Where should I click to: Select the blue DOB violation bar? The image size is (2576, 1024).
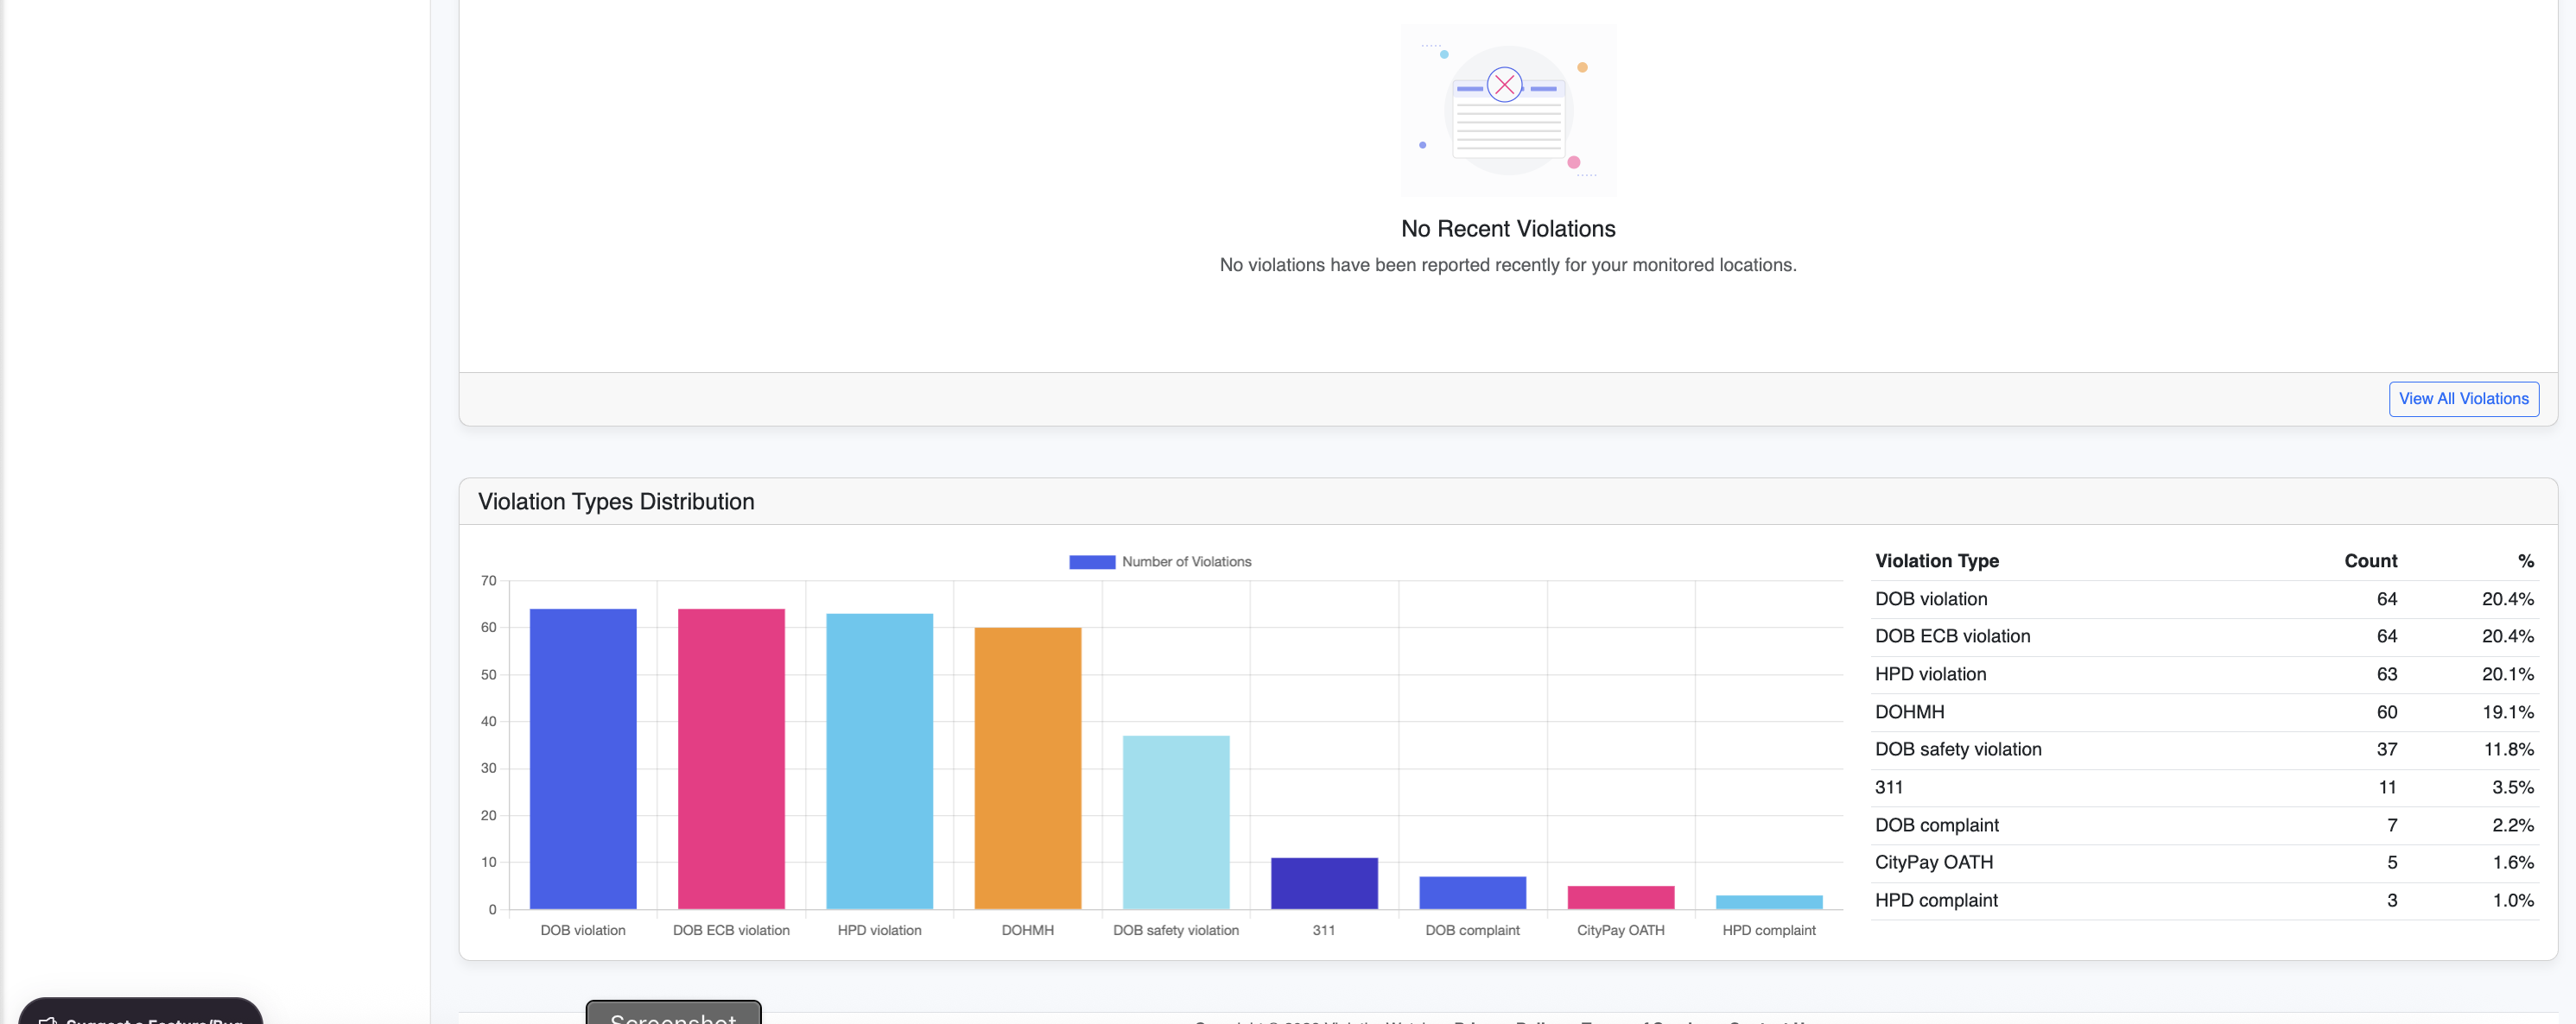583,758
